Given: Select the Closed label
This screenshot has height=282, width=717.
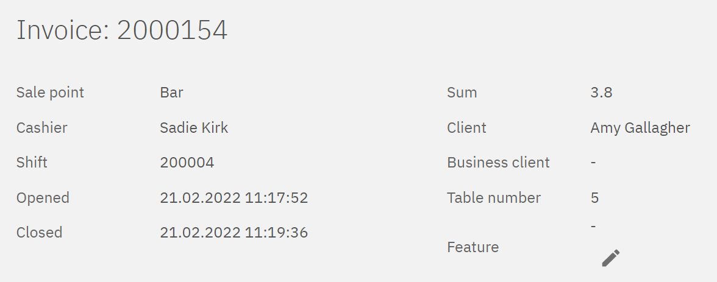Looking at the screenshot, I should 39,233.
